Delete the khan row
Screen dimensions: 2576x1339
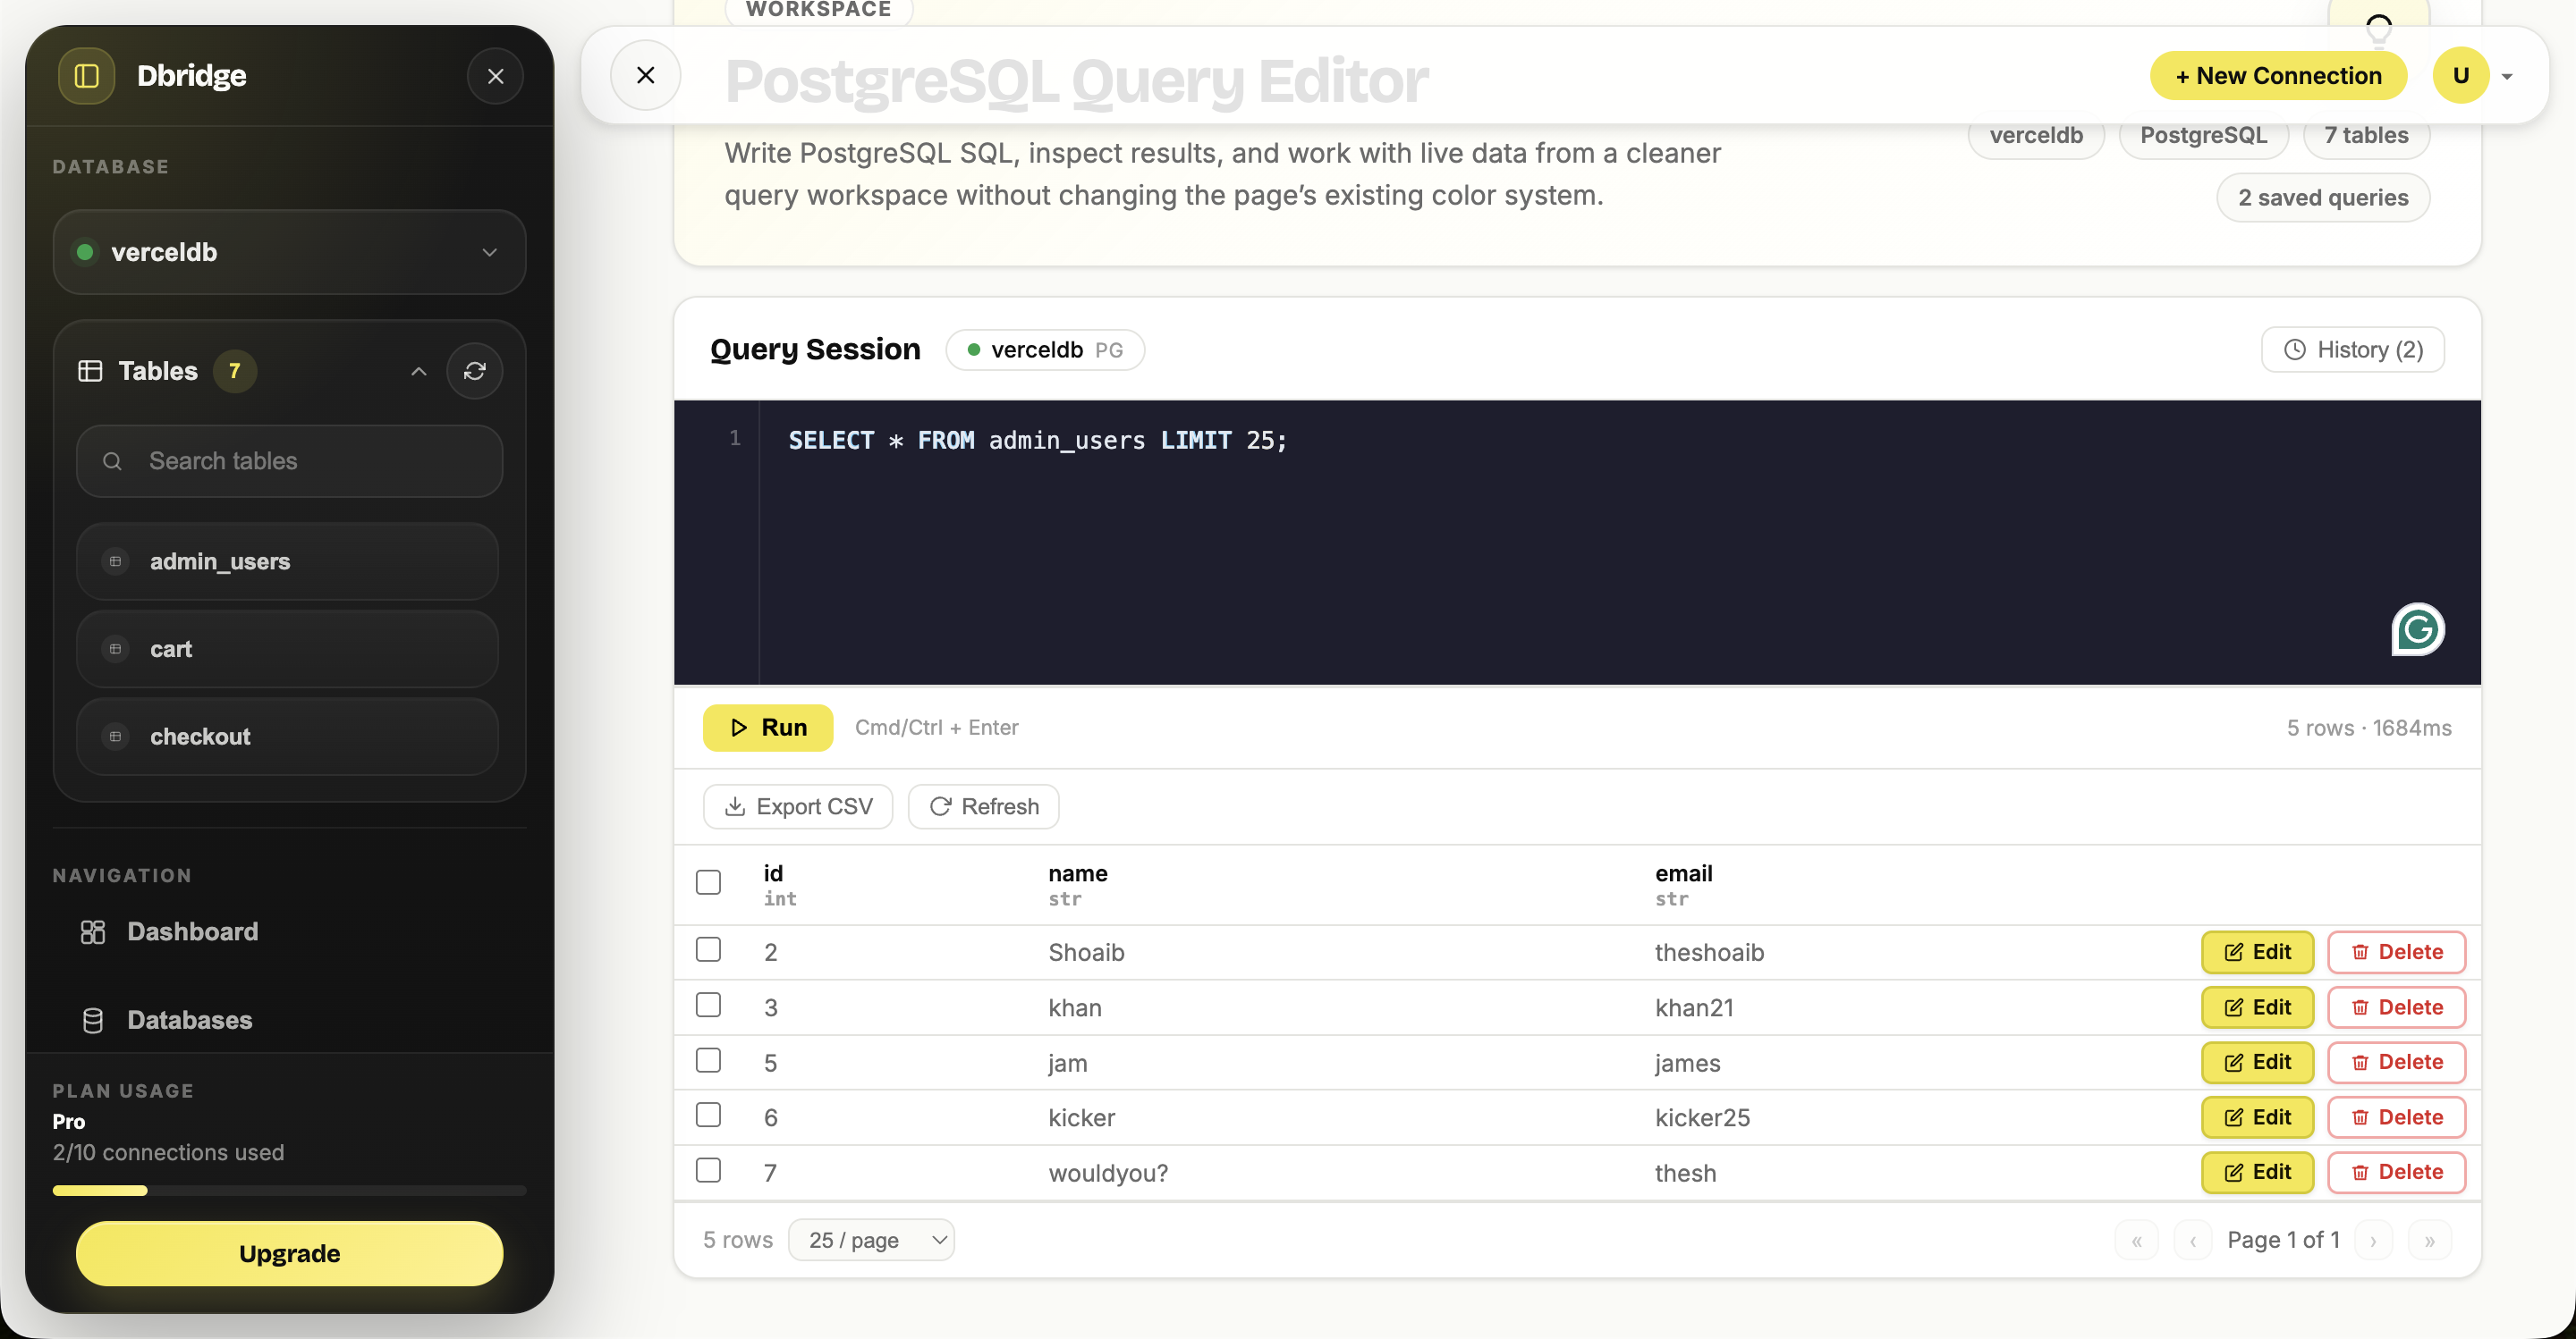coord(2396,1007)
